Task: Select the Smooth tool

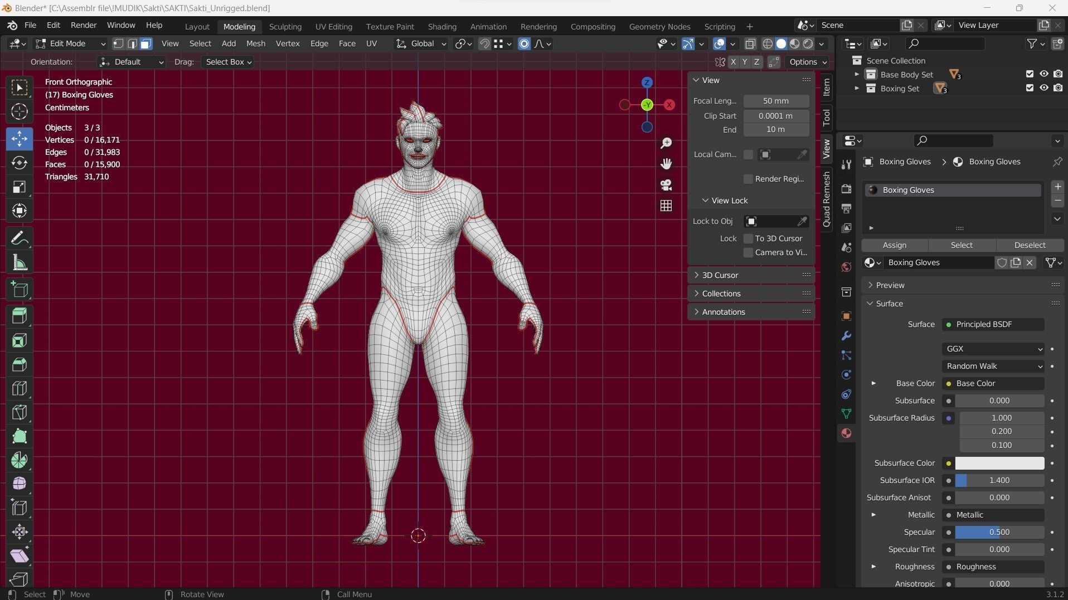Action: [20, 484]
